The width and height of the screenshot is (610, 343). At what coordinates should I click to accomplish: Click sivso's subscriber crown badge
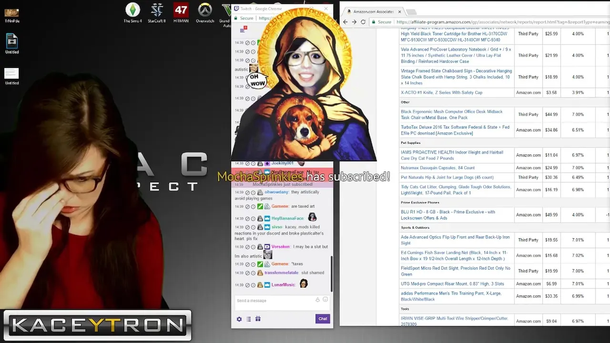267,227
